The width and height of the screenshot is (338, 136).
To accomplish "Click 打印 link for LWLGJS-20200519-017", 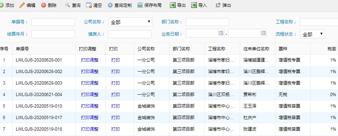I will coord(116,117).
